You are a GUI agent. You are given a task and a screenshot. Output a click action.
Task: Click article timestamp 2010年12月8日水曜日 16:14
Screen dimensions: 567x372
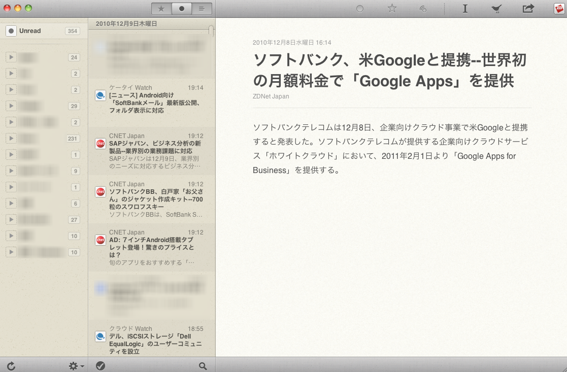[x=292, y=43]
